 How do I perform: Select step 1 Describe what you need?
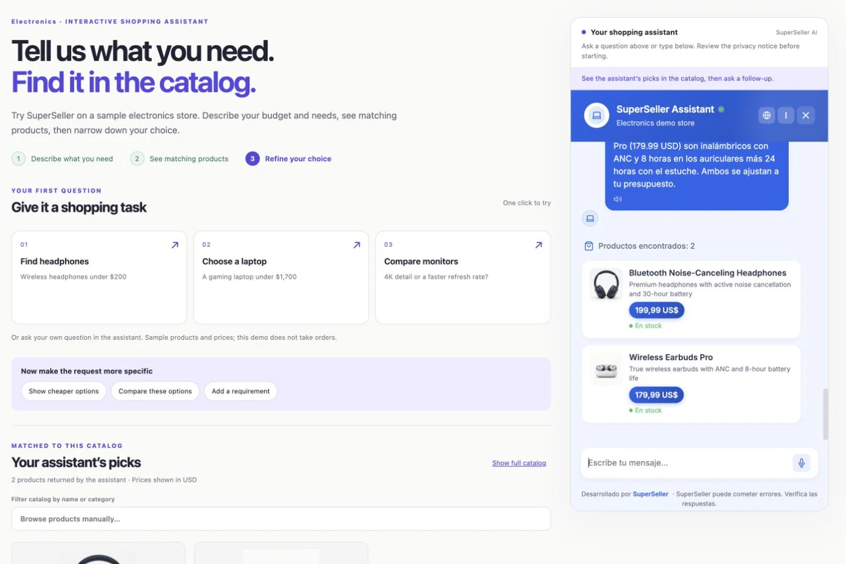coord(62,159)
